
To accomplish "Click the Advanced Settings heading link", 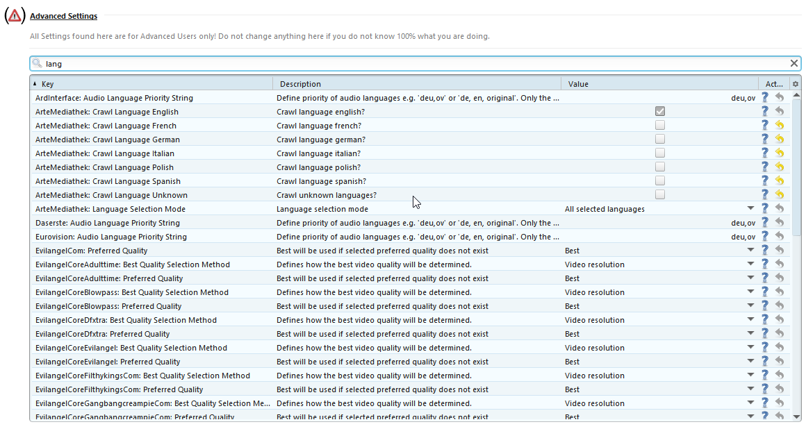I will tap(63, 16).
